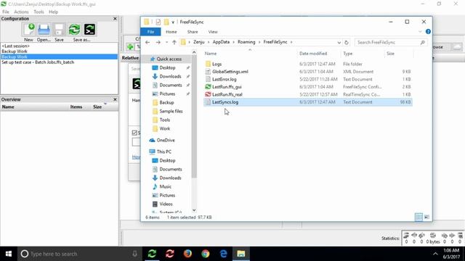465x261 pixels.
Task: Open the Windows Start menu
Action: pos(9,254)
